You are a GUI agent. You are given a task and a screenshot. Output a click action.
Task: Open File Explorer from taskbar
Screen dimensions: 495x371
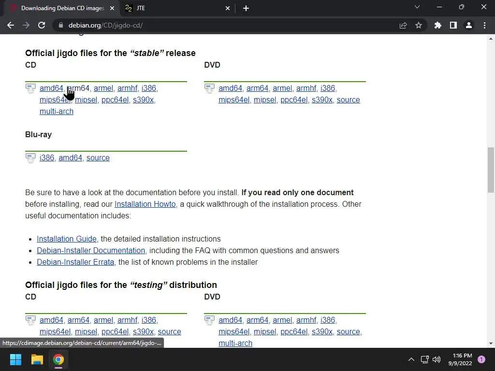[37, 359]
